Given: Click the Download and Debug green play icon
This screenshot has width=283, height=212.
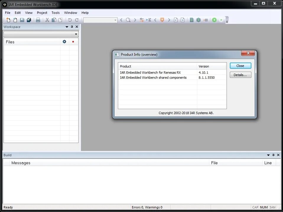Looking at the screenshot, I should (214, 20).
